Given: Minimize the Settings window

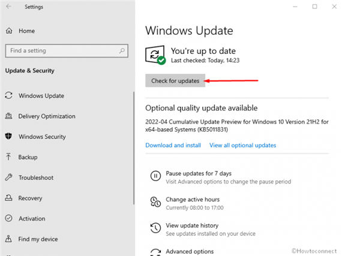Looking at the screenshot, I should tap(295, 7).
